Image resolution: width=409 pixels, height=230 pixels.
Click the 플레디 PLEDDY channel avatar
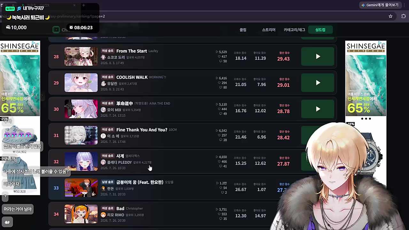pos(103,162)
